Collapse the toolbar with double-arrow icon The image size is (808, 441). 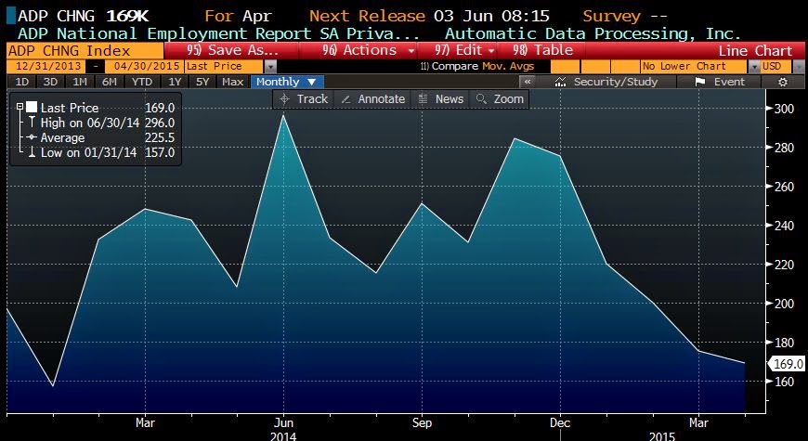point(525,82)
